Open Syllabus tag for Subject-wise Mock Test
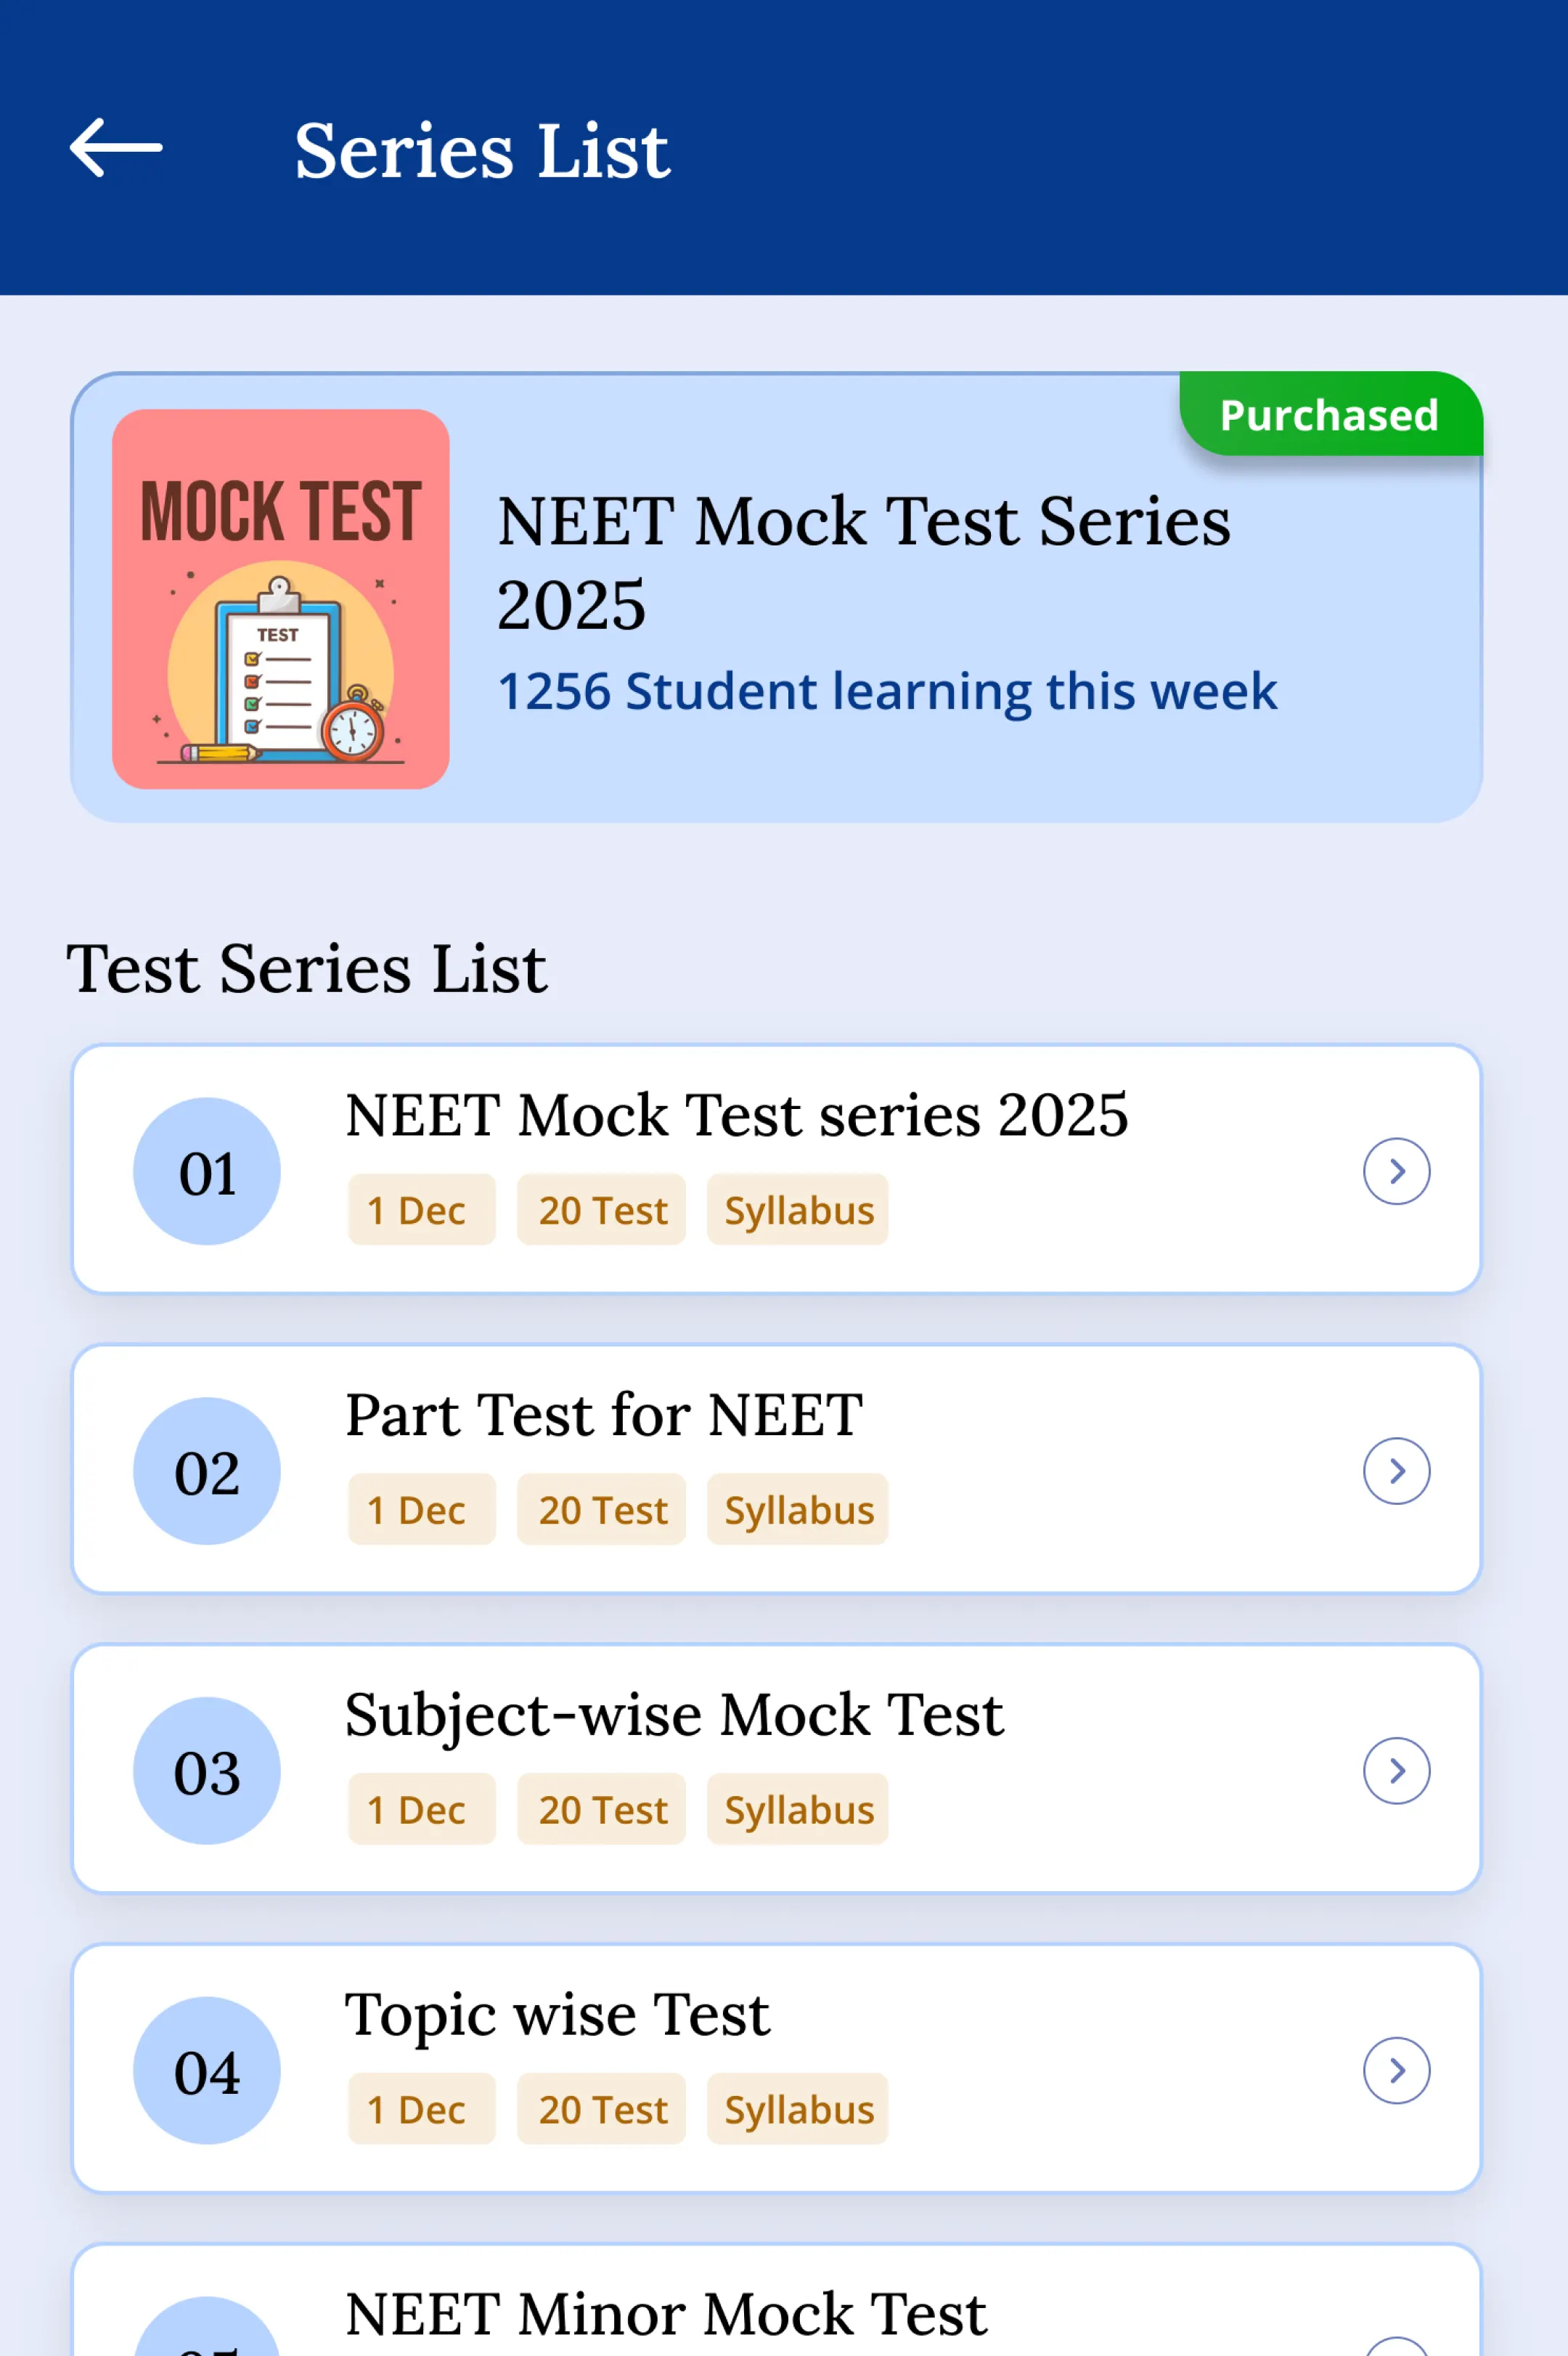 tap(798, 1809)
